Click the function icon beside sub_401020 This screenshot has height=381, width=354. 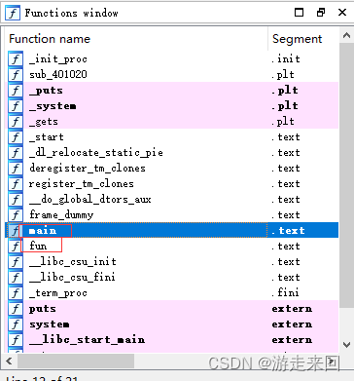click(x=16, y=75)
